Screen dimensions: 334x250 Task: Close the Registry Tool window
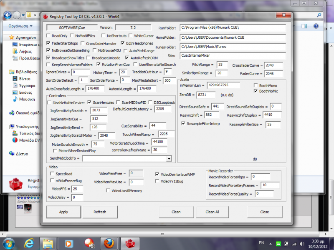284,15
